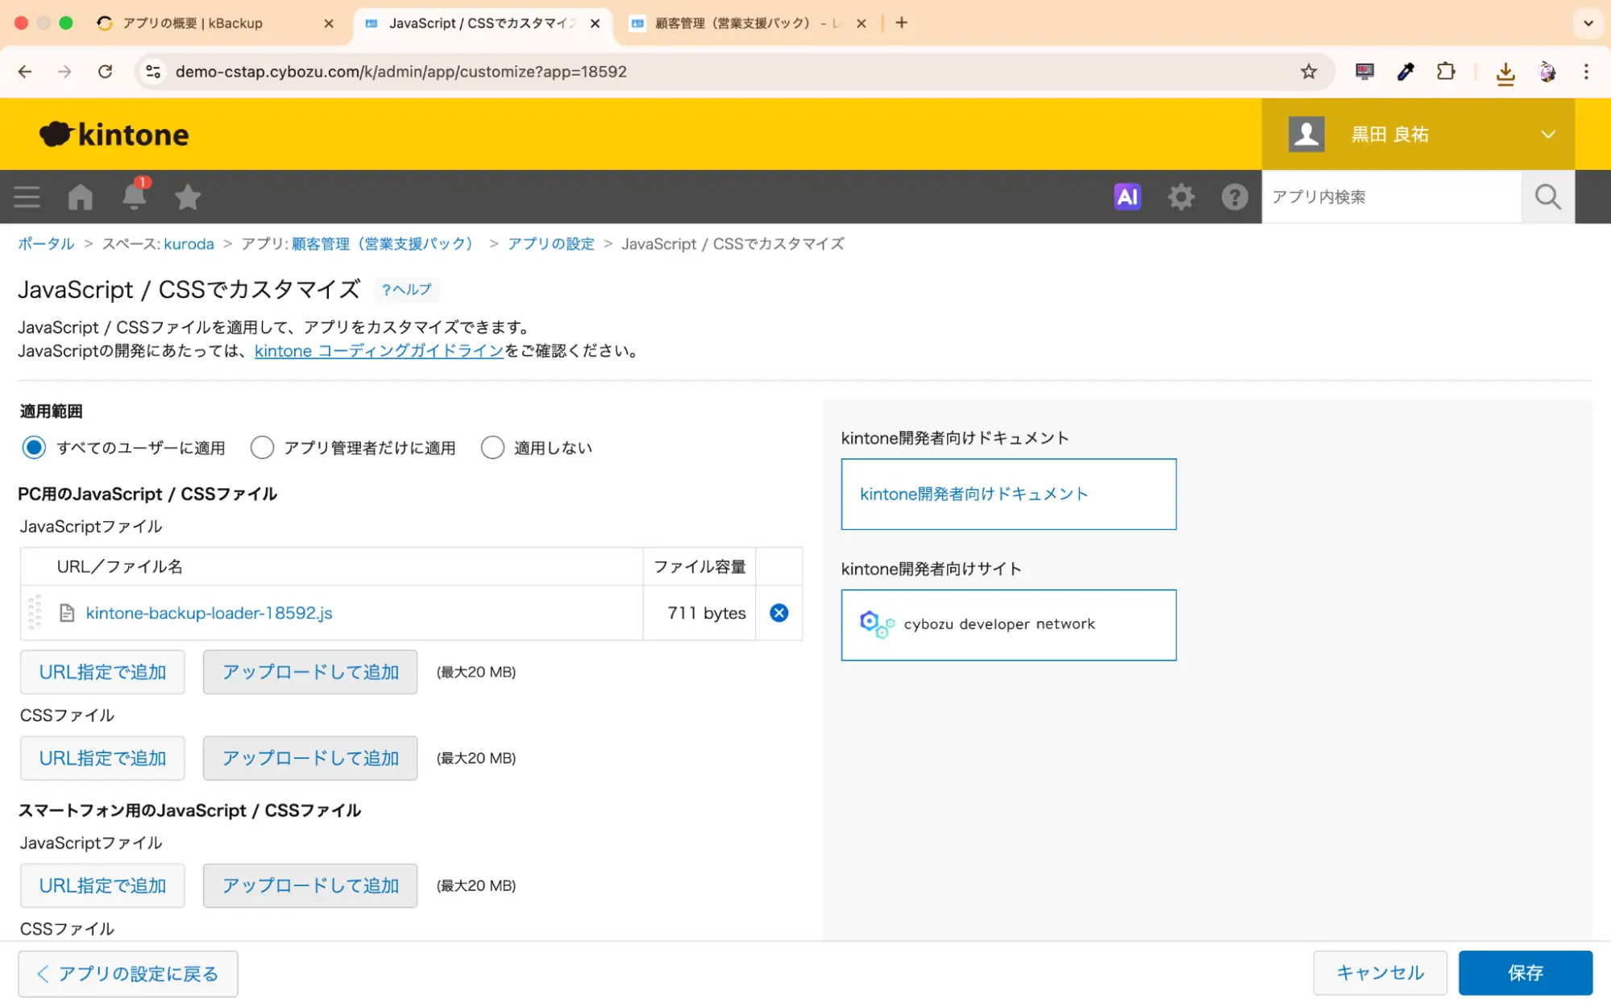This screenshot has height=1007, width=1611.
Task: Click browser back arrow
Action: coord(25,72)
